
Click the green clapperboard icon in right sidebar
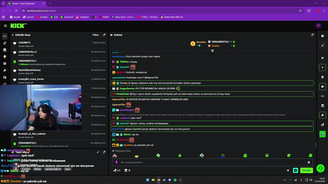point(322,134)
